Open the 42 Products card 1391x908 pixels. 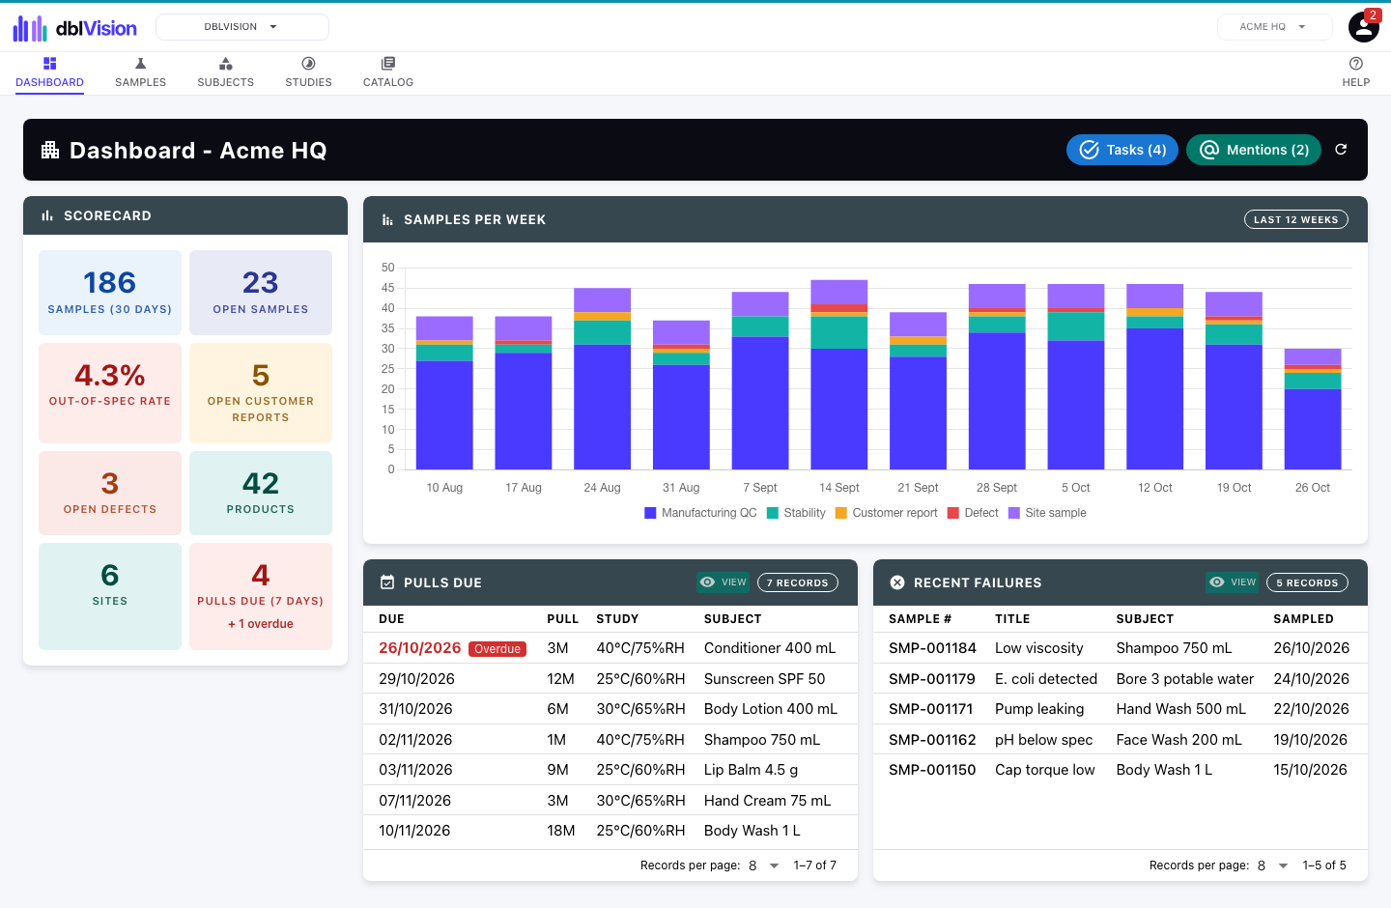pos(261,493)
